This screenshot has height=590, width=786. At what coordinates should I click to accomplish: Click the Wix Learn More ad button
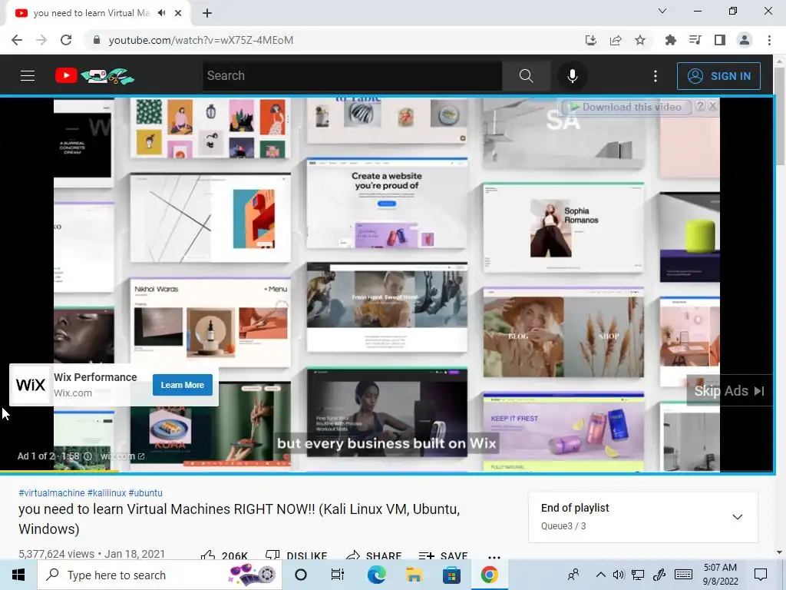183,385
